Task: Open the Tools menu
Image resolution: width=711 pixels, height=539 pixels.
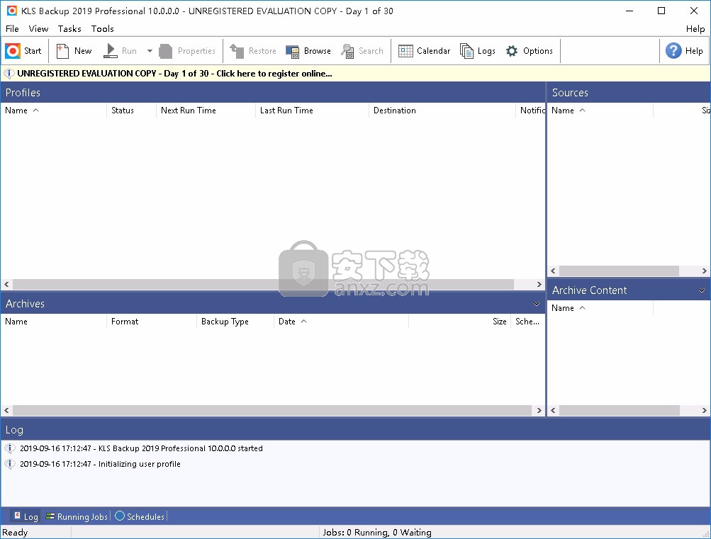Action: pyautogui.click(x=103, y=28)
